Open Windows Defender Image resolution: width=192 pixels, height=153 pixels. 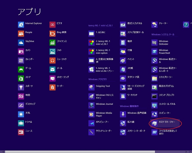point(155,43)
